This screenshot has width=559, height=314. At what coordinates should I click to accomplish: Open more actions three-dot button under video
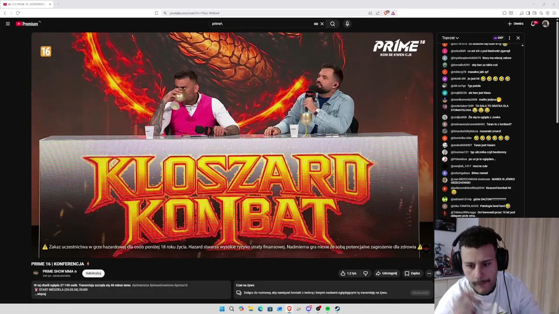429,273
